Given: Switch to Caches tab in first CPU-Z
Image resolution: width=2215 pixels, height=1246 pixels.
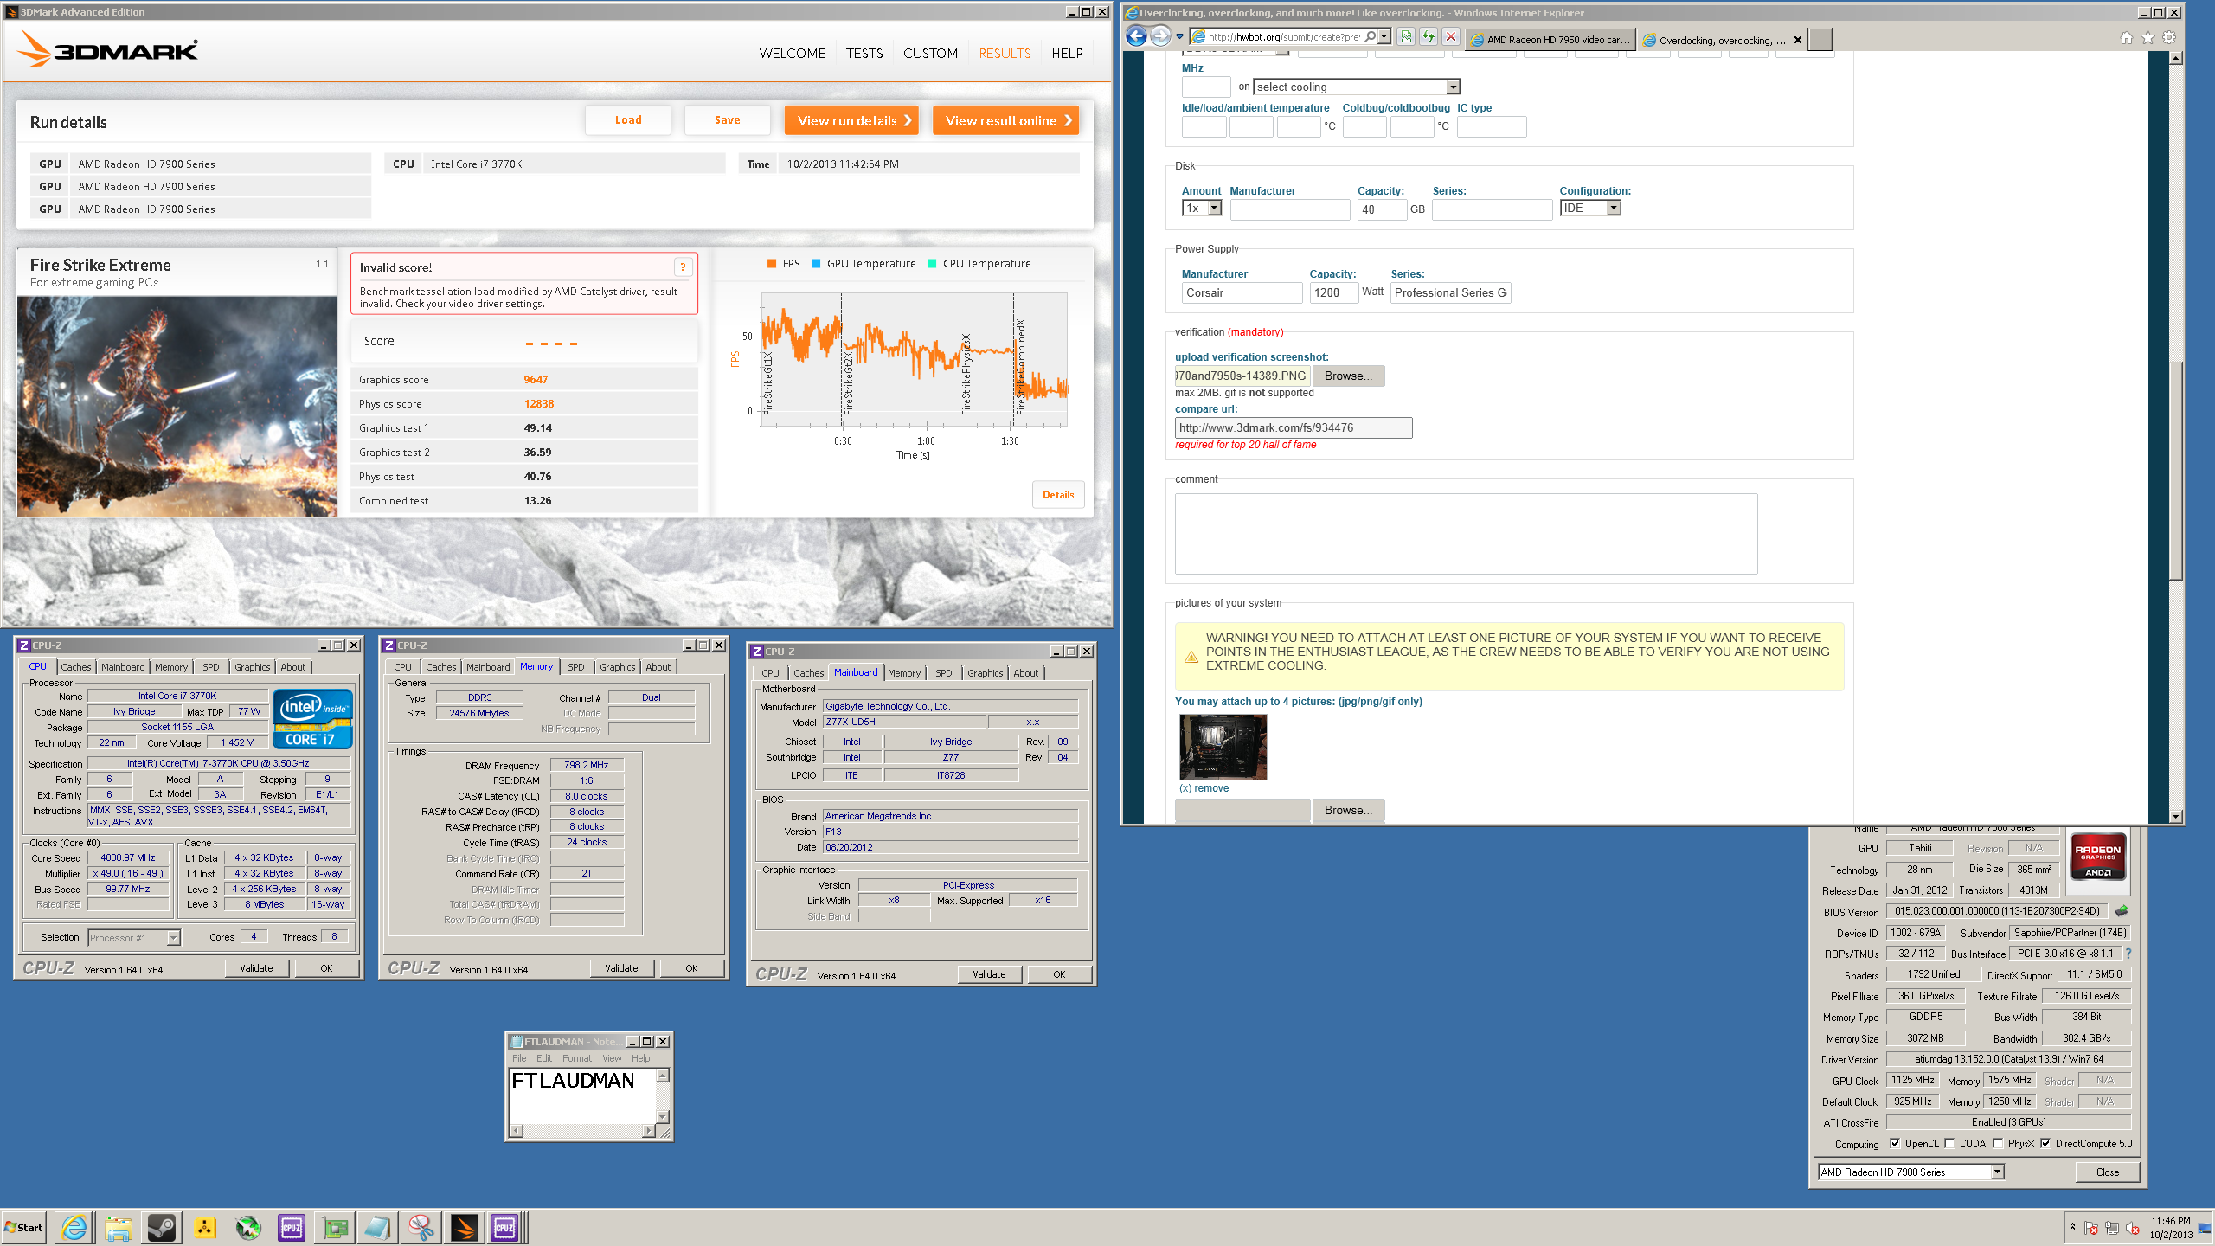Looking at the screenshot, I should click(75, 666).
